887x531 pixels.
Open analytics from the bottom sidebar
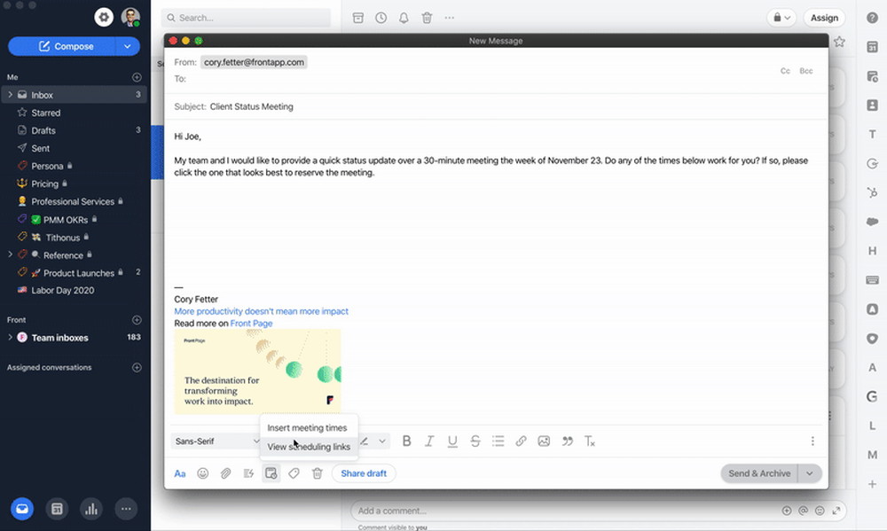[90, 509]
